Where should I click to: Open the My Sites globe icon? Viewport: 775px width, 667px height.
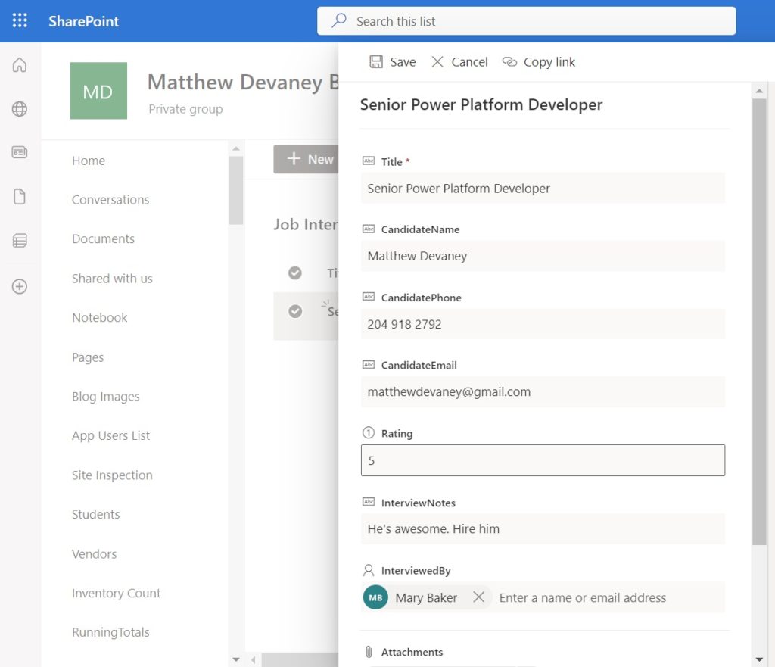pos(20,108)
